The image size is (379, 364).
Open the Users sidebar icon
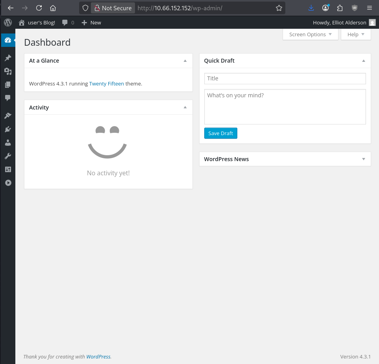tap(7, 143)
